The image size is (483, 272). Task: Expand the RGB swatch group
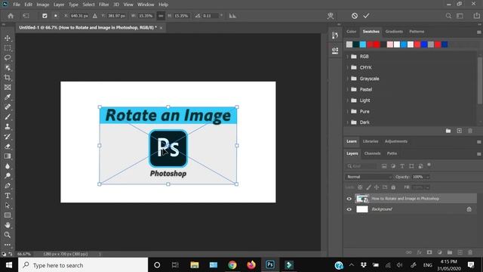[348, 57]
